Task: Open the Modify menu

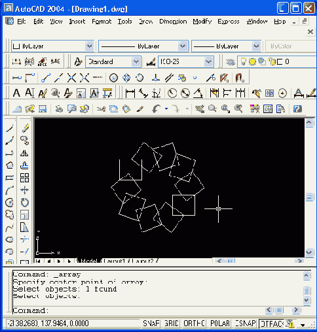Action: point(202,22)
